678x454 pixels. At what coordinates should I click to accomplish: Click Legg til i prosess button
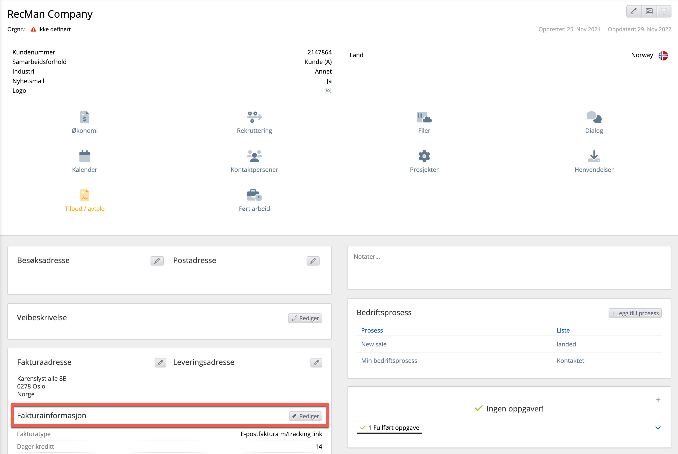pos(635,313)
